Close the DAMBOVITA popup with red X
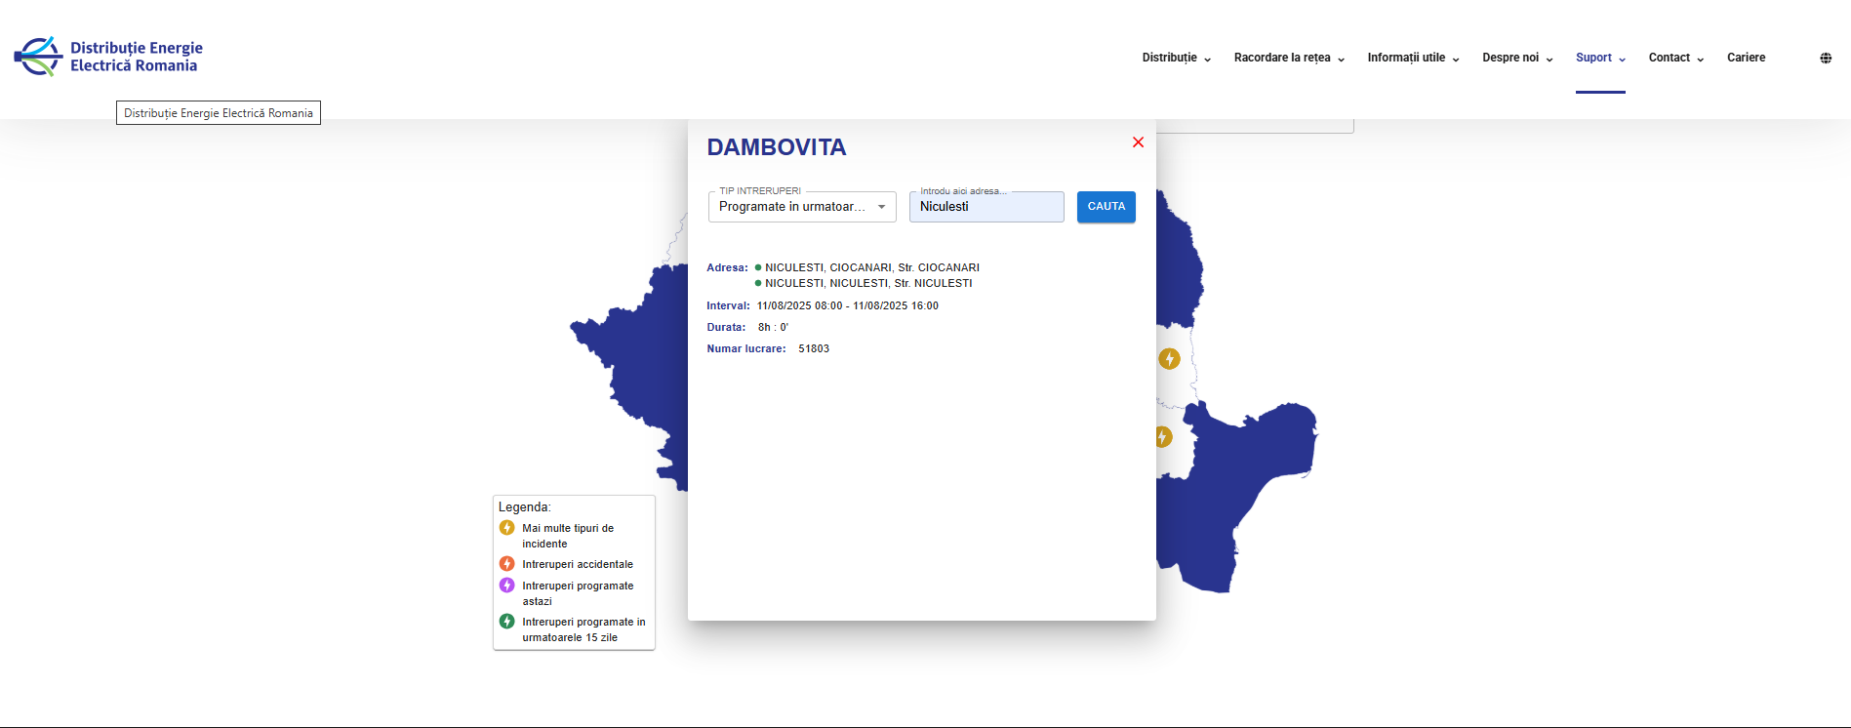Image resolution: width=1851 pixels, height=728 pixels. [1138, 142]
